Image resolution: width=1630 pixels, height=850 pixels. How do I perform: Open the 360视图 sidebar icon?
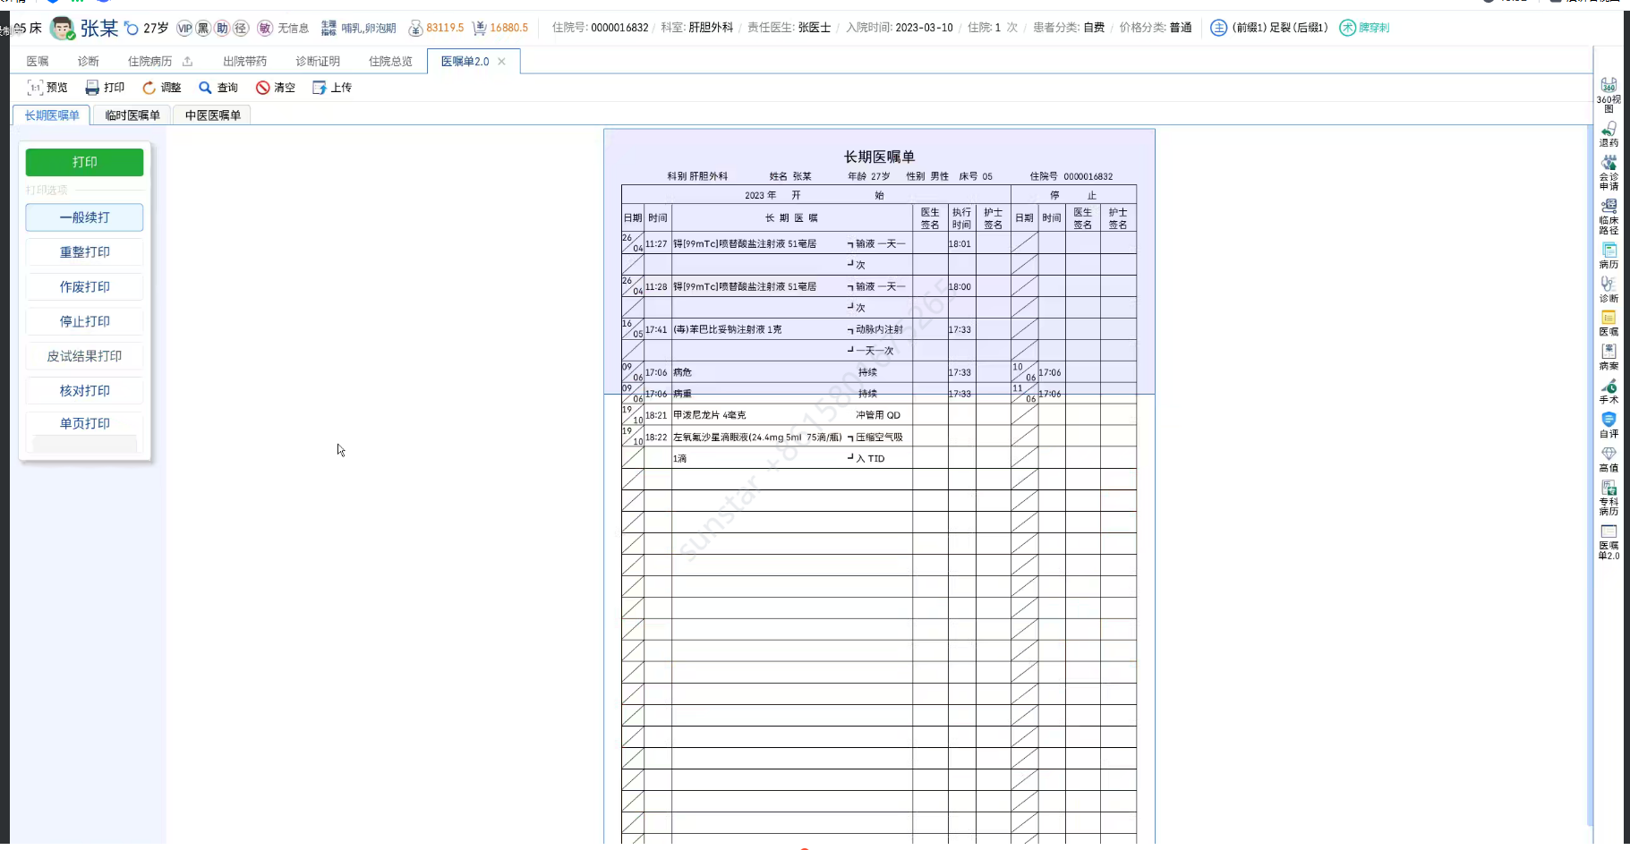point(1609,94)
